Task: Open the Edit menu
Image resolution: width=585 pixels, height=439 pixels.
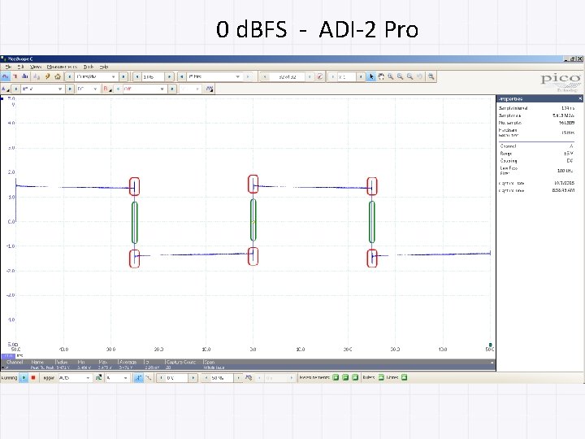Action: [20, 67]
